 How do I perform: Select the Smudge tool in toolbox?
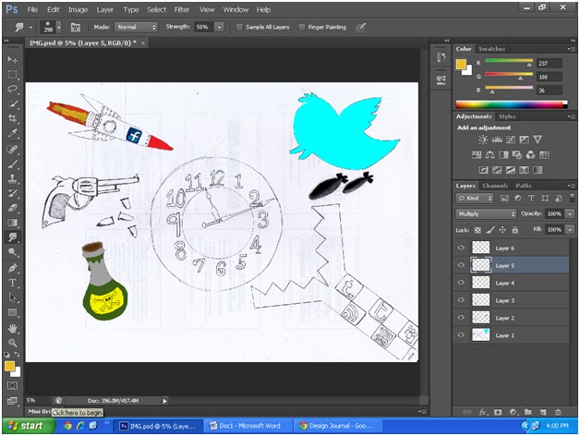[13, 237]
